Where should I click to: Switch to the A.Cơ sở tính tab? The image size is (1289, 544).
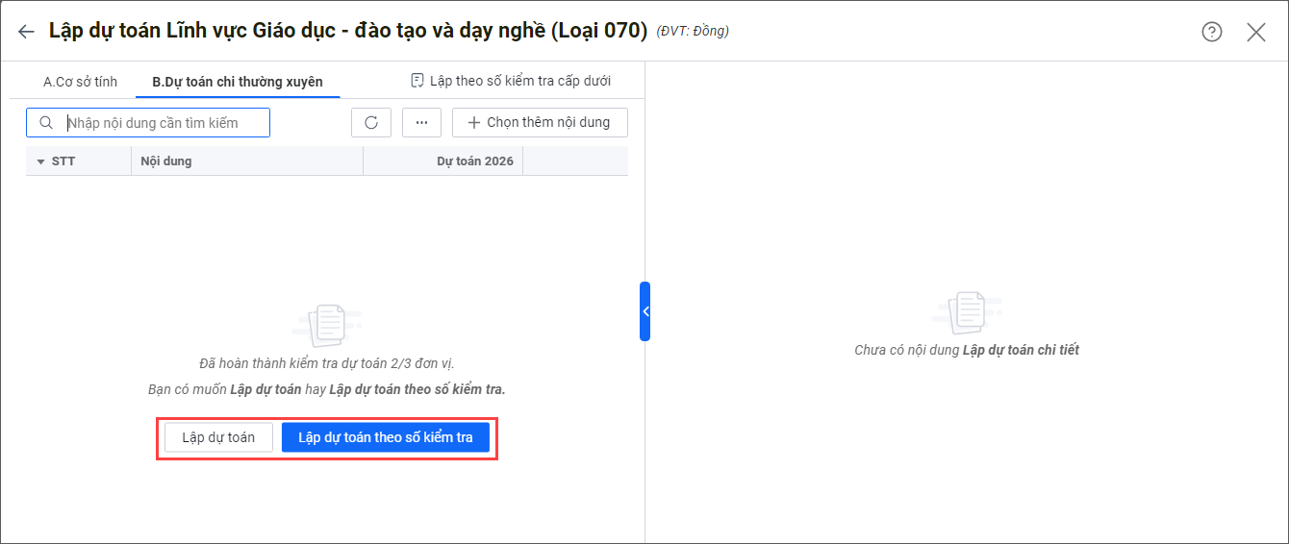point(80,82)
